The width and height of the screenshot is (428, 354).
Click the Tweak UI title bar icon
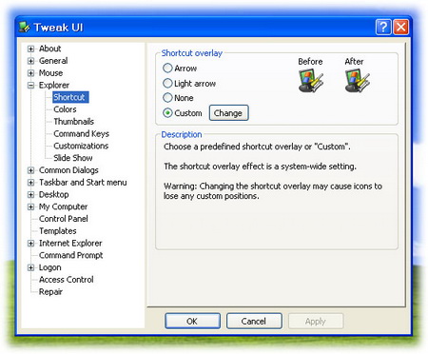(x=25, y=28)
